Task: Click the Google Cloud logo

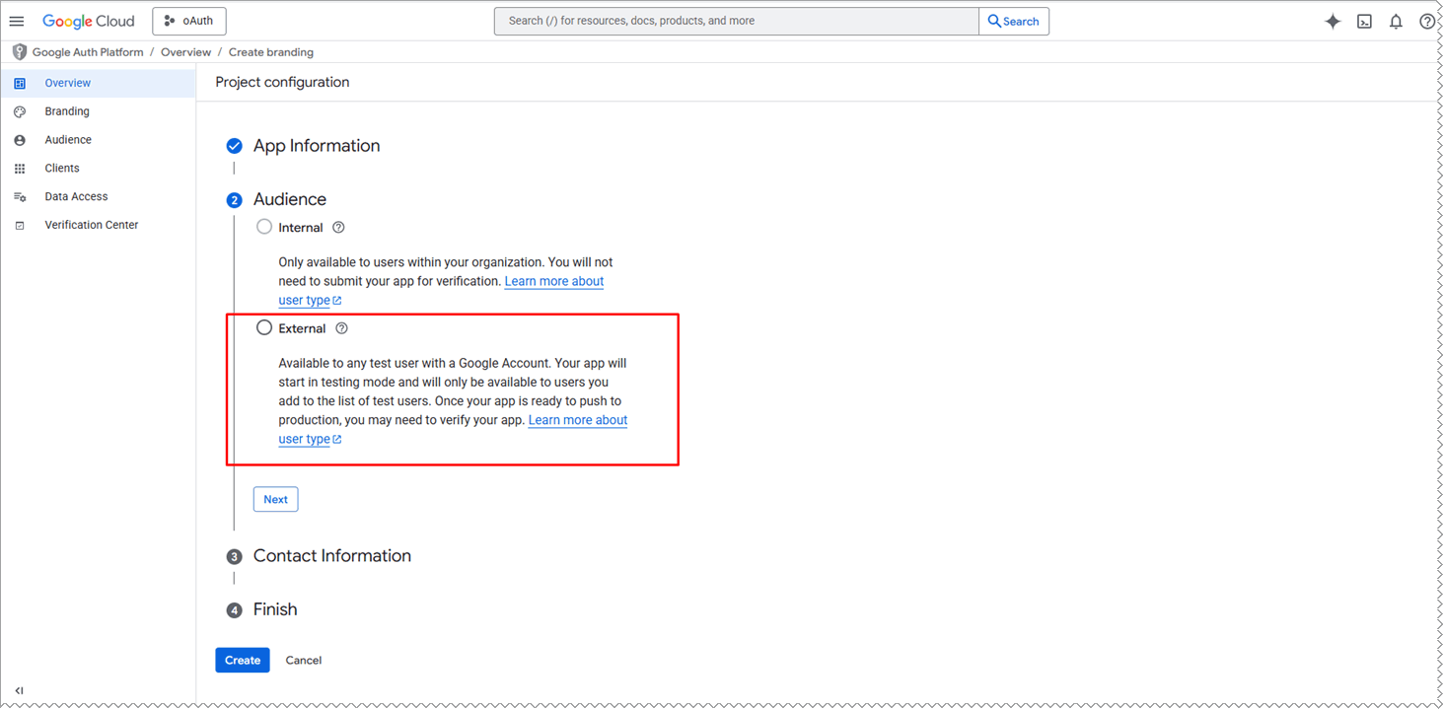Action: pyautogui.click(x=88, y=21)
